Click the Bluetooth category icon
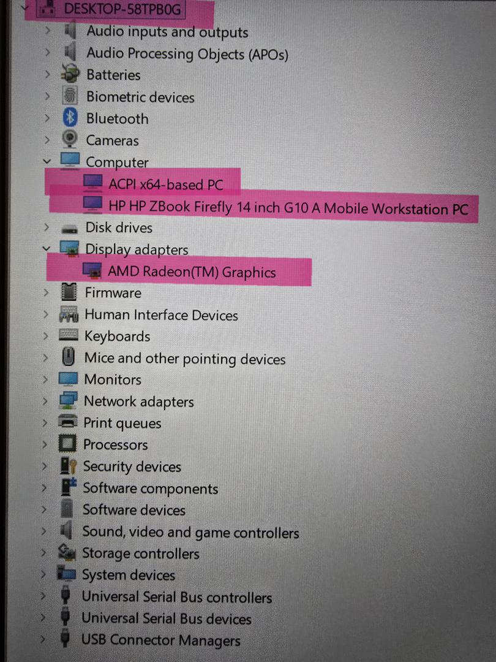496x662 pixels. pyautogui.click(x=70, y=118)
